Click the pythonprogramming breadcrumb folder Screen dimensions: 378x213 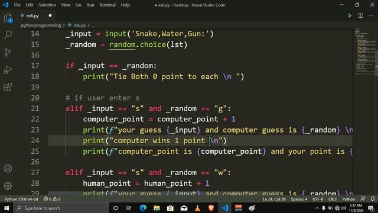click(x=41, y=25)
